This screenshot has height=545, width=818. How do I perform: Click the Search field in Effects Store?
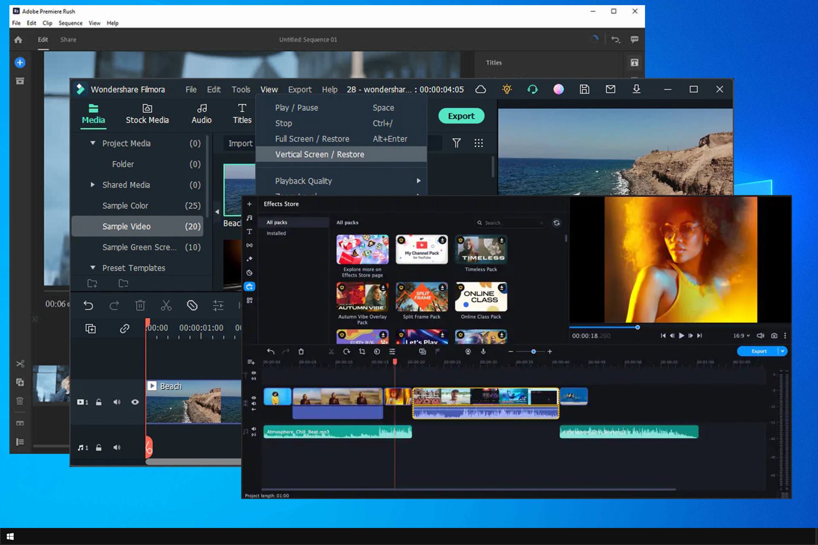tap(510, 223)
